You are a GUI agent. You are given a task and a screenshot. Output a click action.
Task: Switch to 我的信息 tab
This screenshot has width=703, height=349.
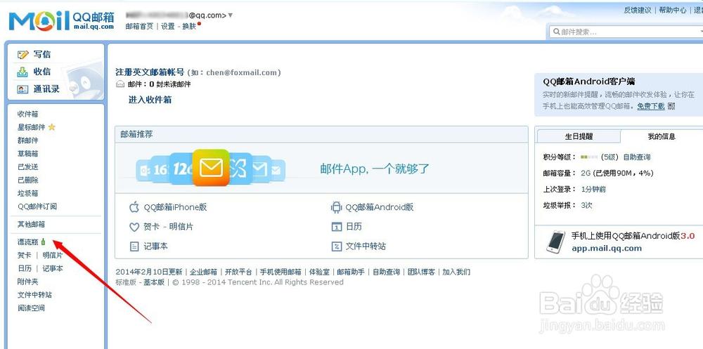click(662, 137)
